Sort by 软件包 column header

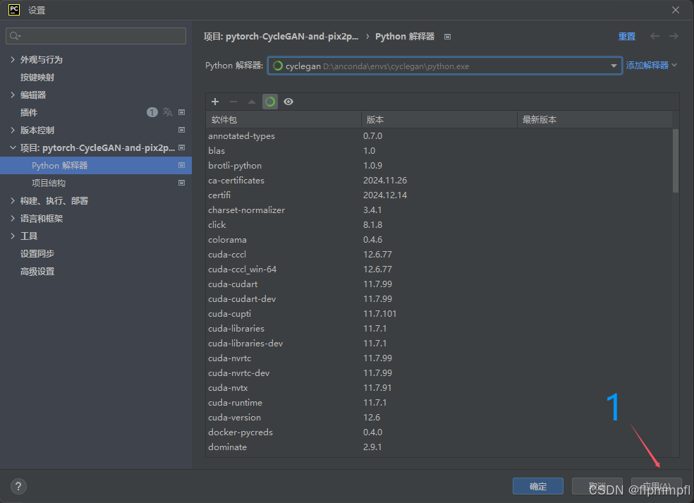(x=284, y=119)
